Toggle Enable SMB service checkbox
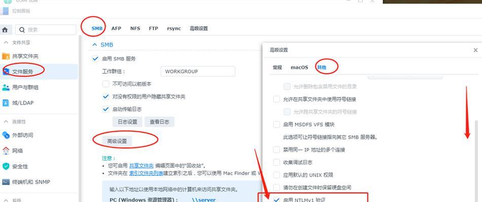482x202 pixels. [96, 59]
